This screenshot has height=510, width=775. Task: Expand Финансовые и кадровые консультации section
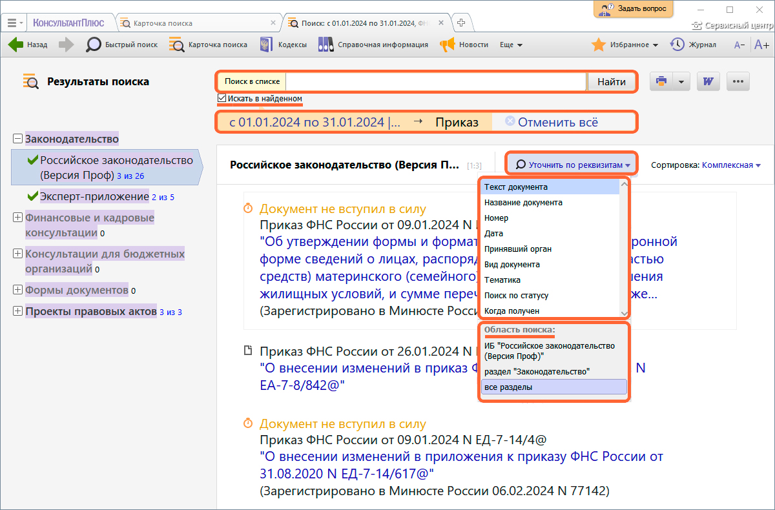17,218
